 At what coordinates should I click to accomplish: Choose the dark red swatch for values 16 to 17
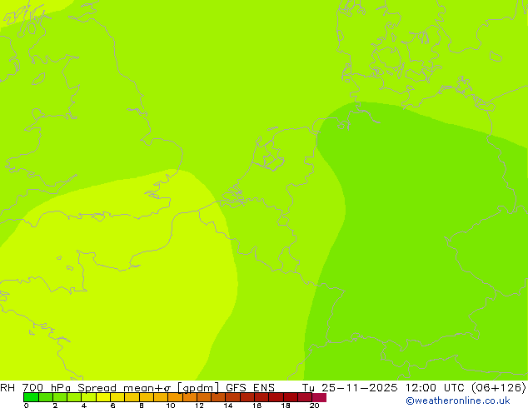[262, 397]
